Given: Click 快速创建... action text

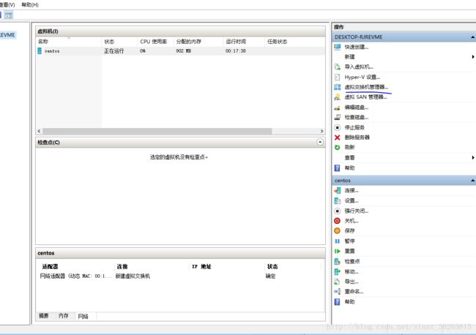Looking at the screenshot, I should pyautogui.click(x=357, y=47).
